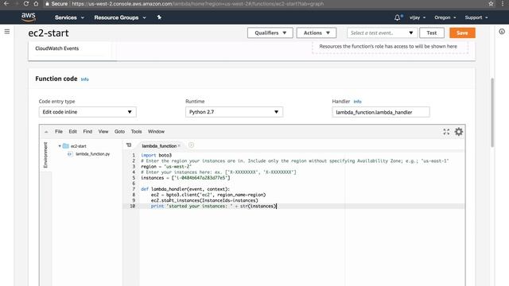The image size is (509, 286).
Task: Click the Test button
Action: click(432, 33)
